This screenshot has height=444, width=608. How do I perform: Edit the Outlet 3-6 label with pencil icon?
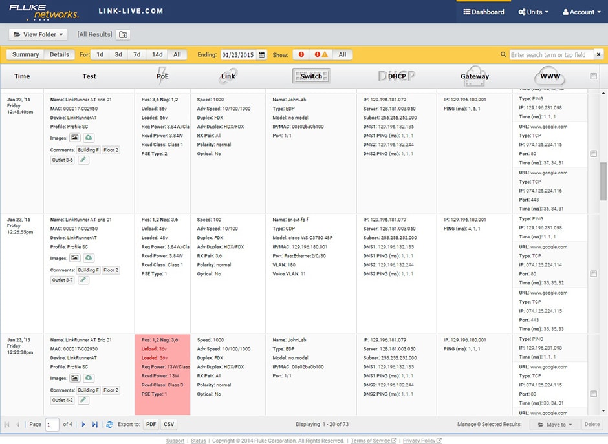coord(85,160)
